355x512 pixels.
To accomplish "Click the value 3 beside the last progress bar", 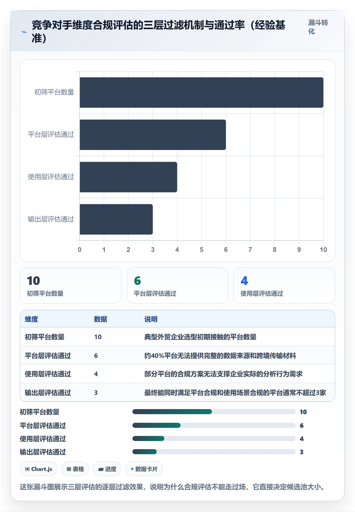I will point(301,452).
